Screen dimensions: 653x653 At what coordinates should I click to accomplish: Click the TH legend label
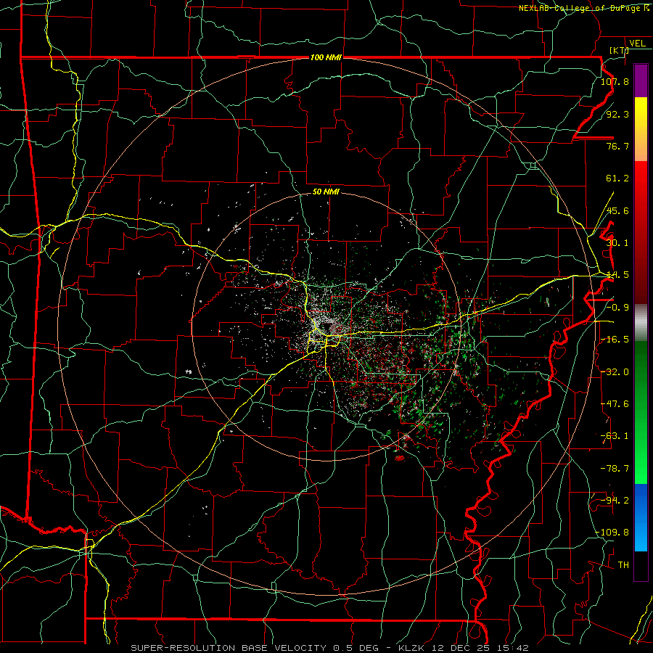623,565
